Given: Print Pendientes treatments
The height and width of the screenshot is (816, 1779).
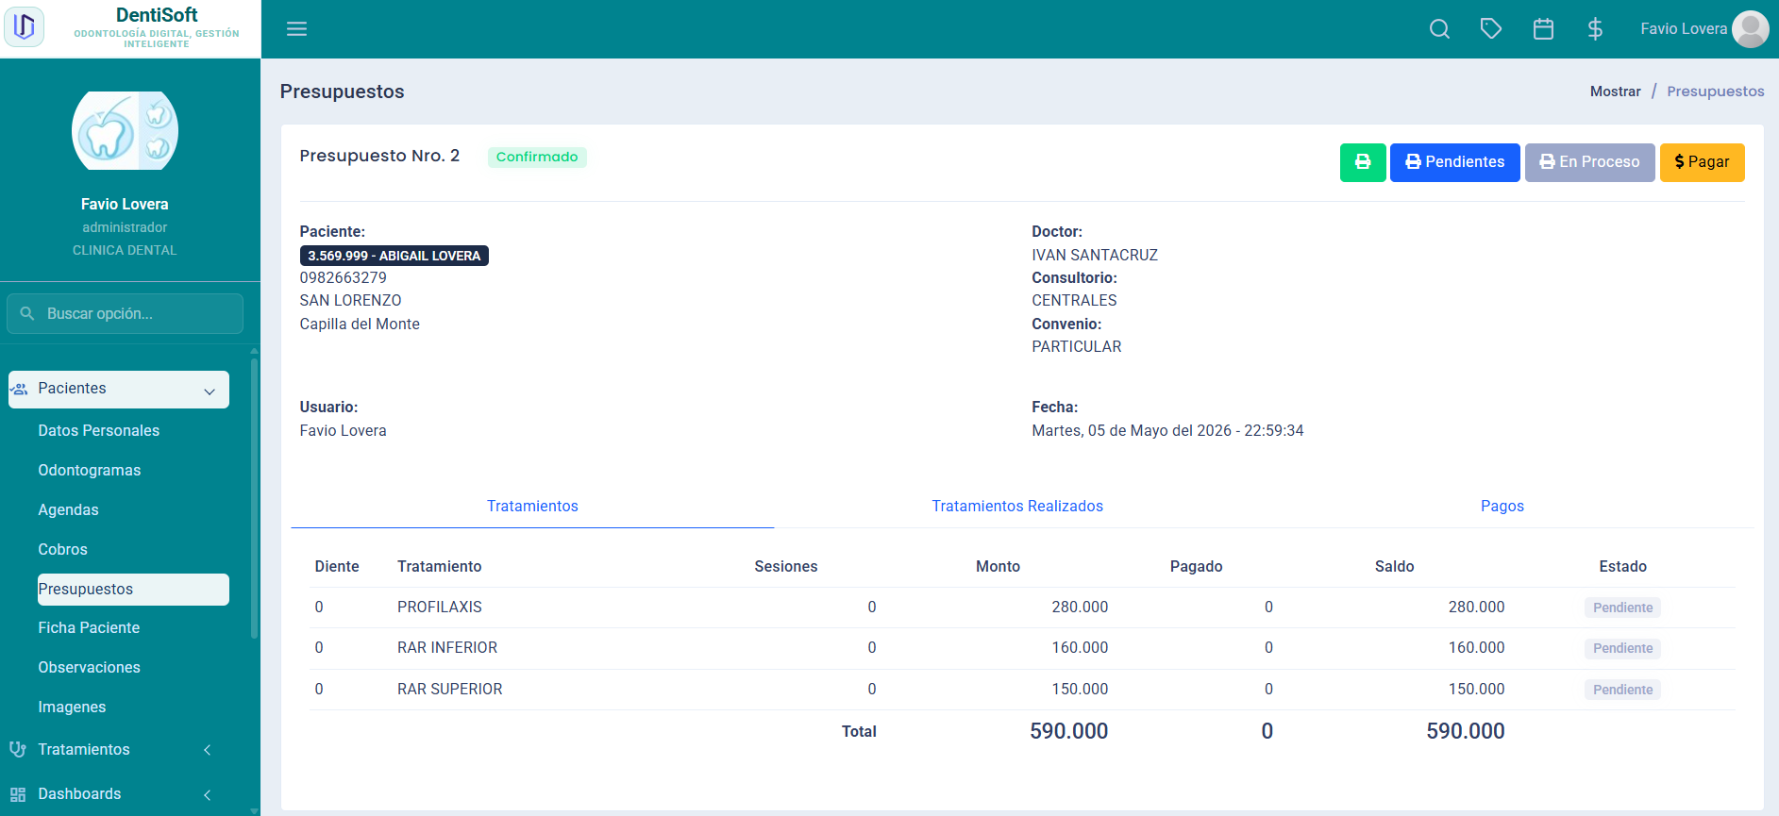Looking at the screenshot, I should (x=1454, y=162).
